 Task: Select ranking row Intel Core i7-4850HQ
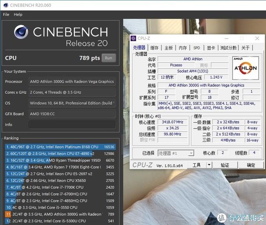point(60,201)
